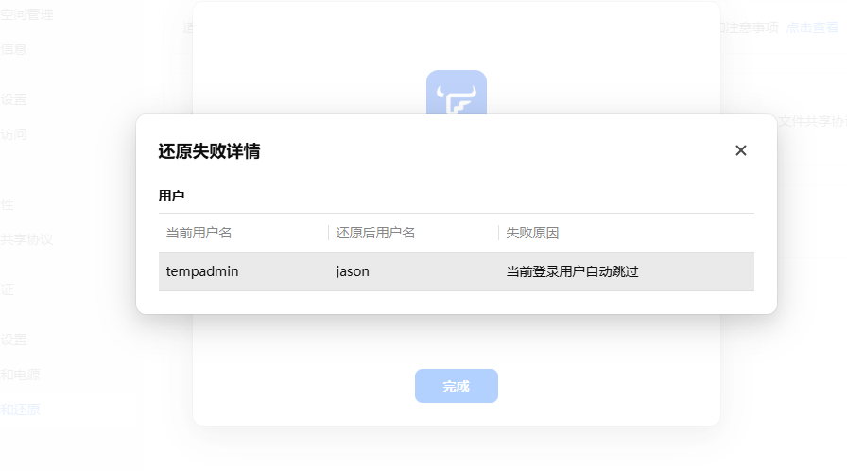Click the 当前登录用户自动跳过 failure reason
The image size is (847, 471).
[572, 271]
